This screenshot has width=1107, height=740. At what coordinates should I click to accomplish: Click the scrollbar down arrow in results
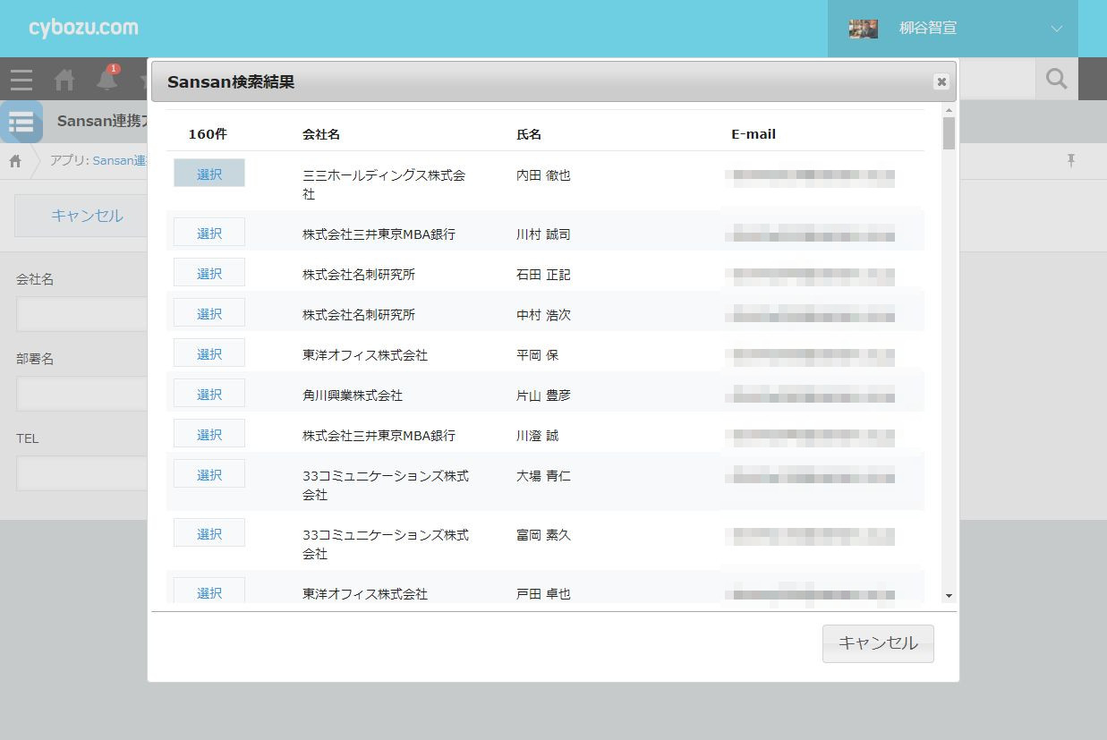click(949, 596)
